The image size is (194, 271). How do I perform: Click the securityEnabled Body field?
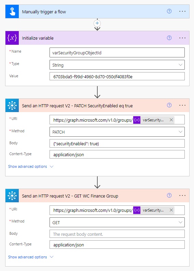point(117,144)
